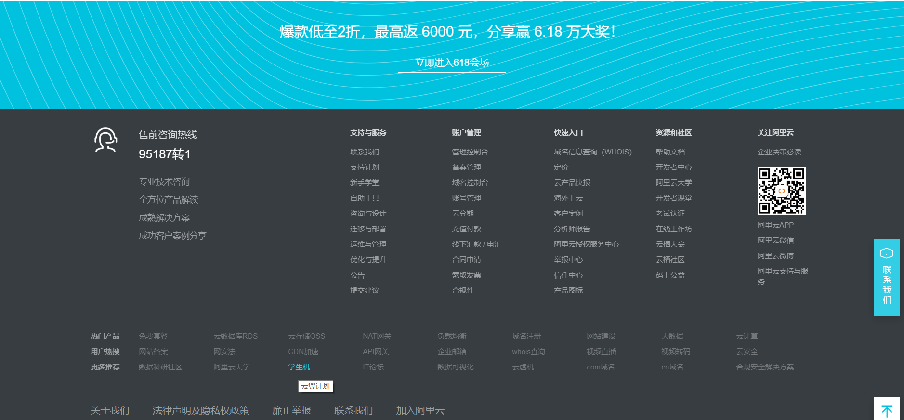
Task: Open 咨询与设计 link
Action: click(368, 214)
